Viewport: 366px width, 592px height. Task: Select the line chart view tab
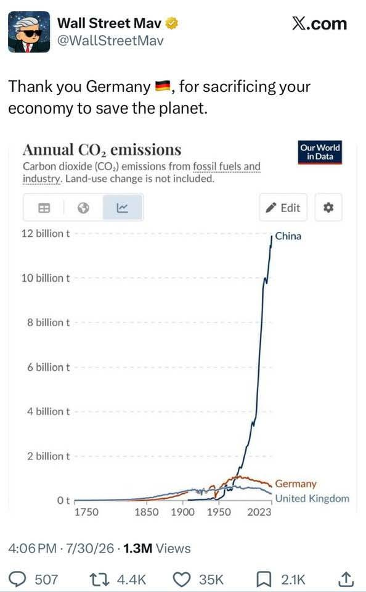click(x=123, y=208)
